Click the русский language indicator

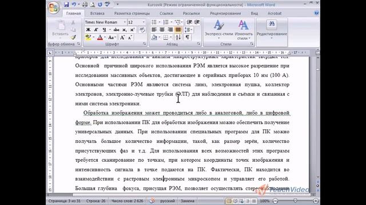coord(168,201)
